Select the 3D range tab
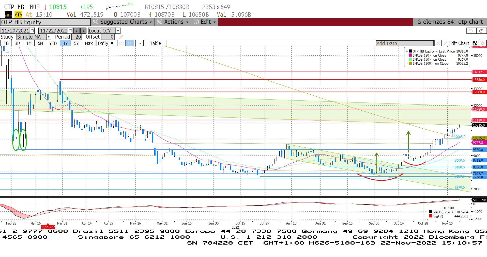The height and width of the screenshot is (257, 487). (17, 43)
